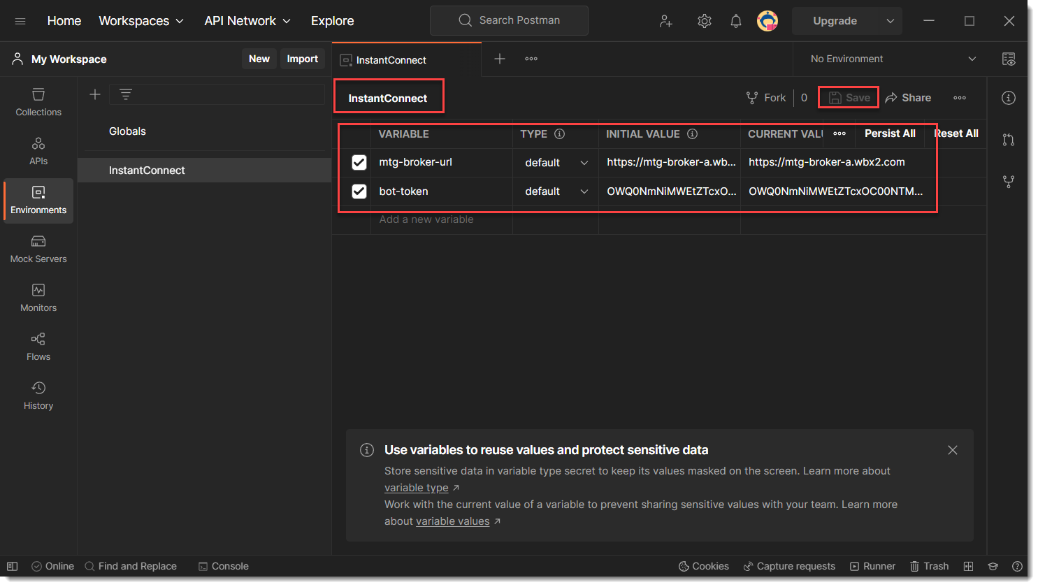This screenshot has width=1038, height=587.
Task: Click the Share button
Action: (x=908, y=98)
